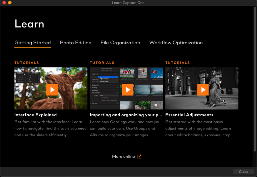Click the TUTORIALS label above Interface Explained
Image resolution: width=257 pixels, height=177 pixels.
coord(27,62)
